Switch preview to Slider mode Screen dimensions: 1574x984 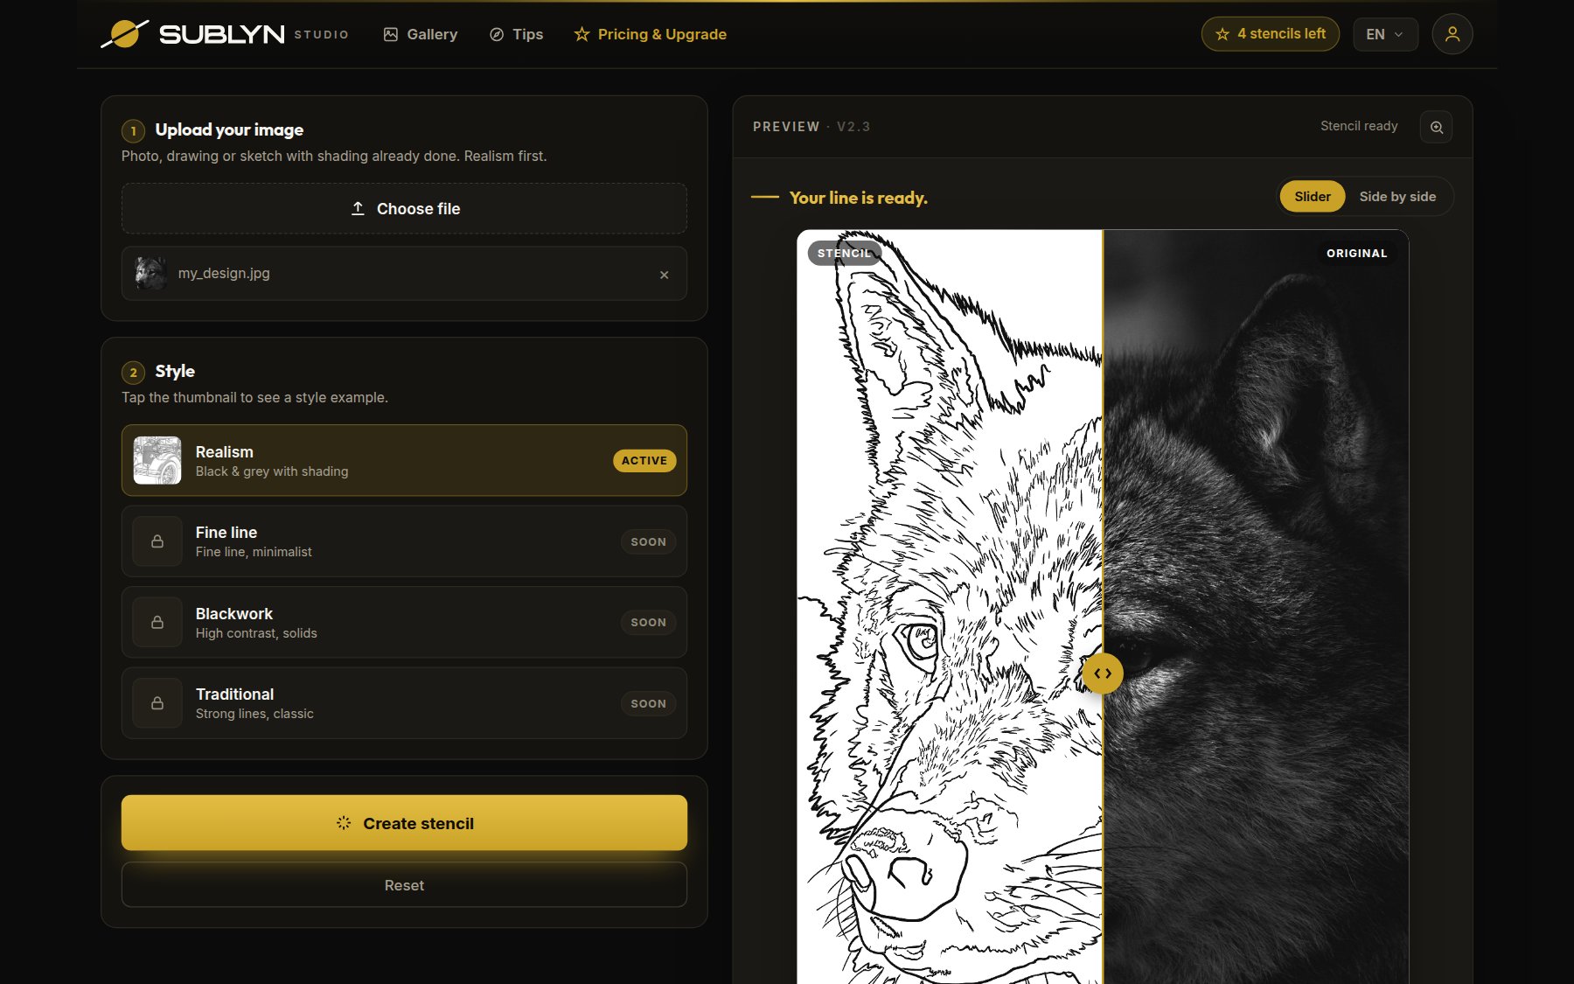[1313, 197]
